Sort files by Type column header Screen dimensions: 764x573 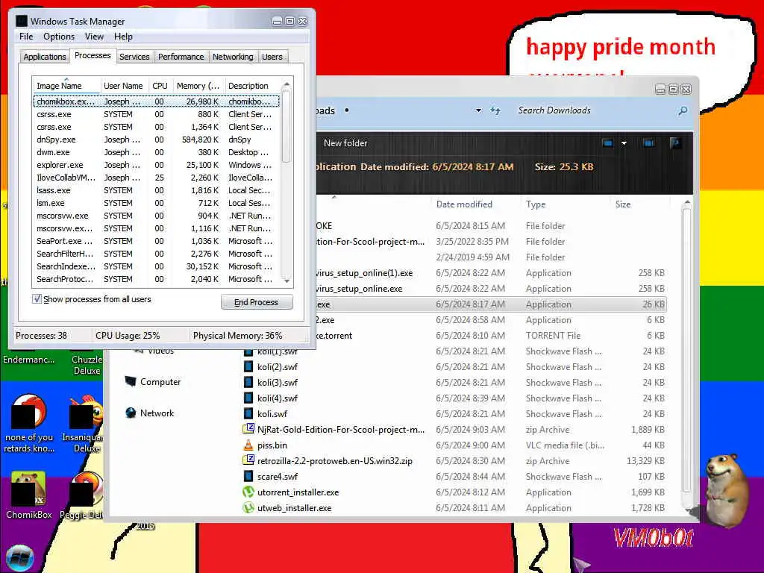click(x=566, y=204)
